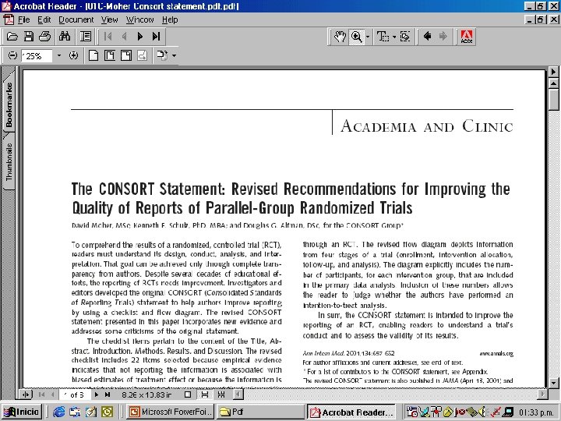Open the Bookmarks side tab

coord(9,104)
